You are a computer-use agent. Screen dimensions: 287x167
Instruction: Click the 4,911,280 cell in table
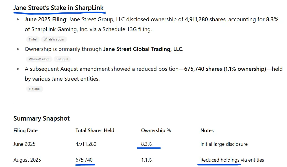[x=86, y=144]
